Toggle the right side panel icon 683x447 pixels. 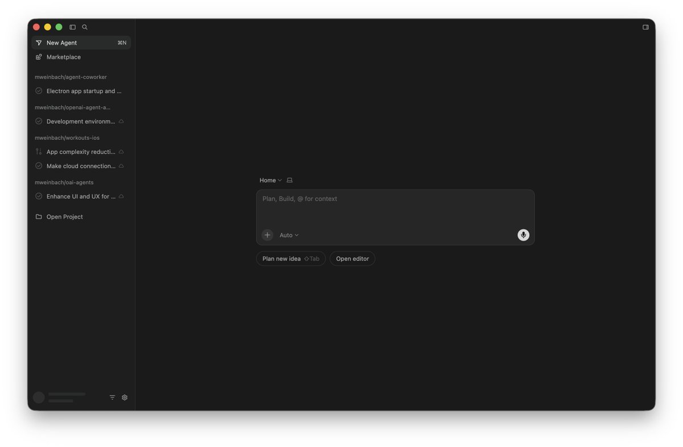(x=645, y=27)
